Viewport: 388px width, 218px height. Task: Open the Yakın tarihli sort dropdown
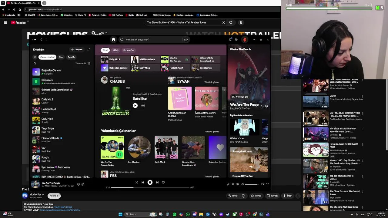(83, 64)
